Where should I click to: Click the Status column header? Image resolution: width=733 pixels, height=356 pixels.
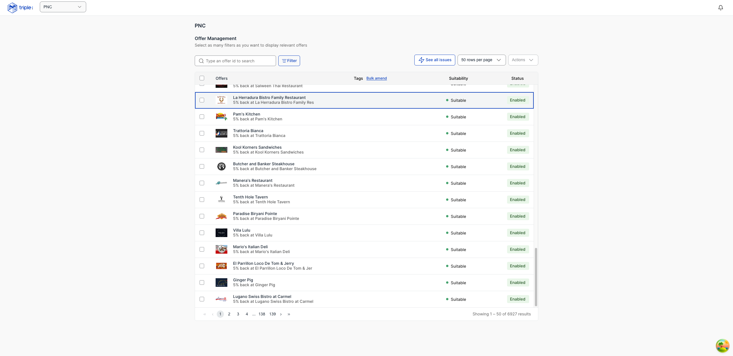(517, 78)
